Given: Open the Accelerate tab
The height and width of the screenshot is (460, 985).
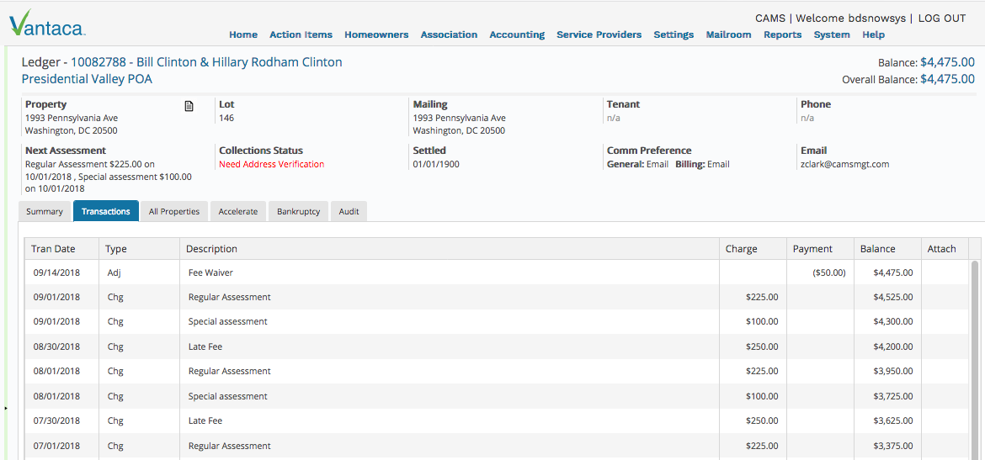Looking at the screenshot, I should coord(238,211).
